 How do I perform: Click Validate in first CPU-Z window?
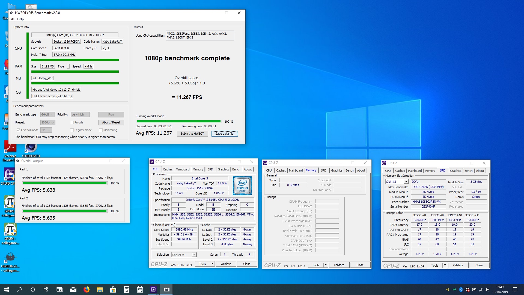pyautogui.click(x=226, y=264)
